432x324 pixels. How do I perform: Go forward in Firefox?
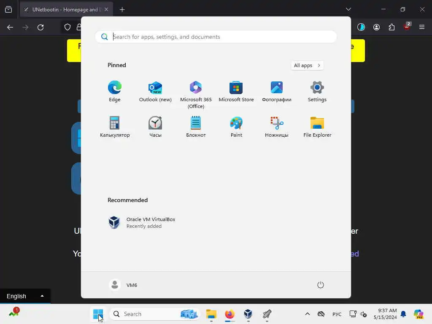point(25,27)
